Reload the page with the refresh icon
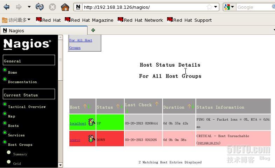The width and height of the screenshot is (275, 168). tap(40, 7)
